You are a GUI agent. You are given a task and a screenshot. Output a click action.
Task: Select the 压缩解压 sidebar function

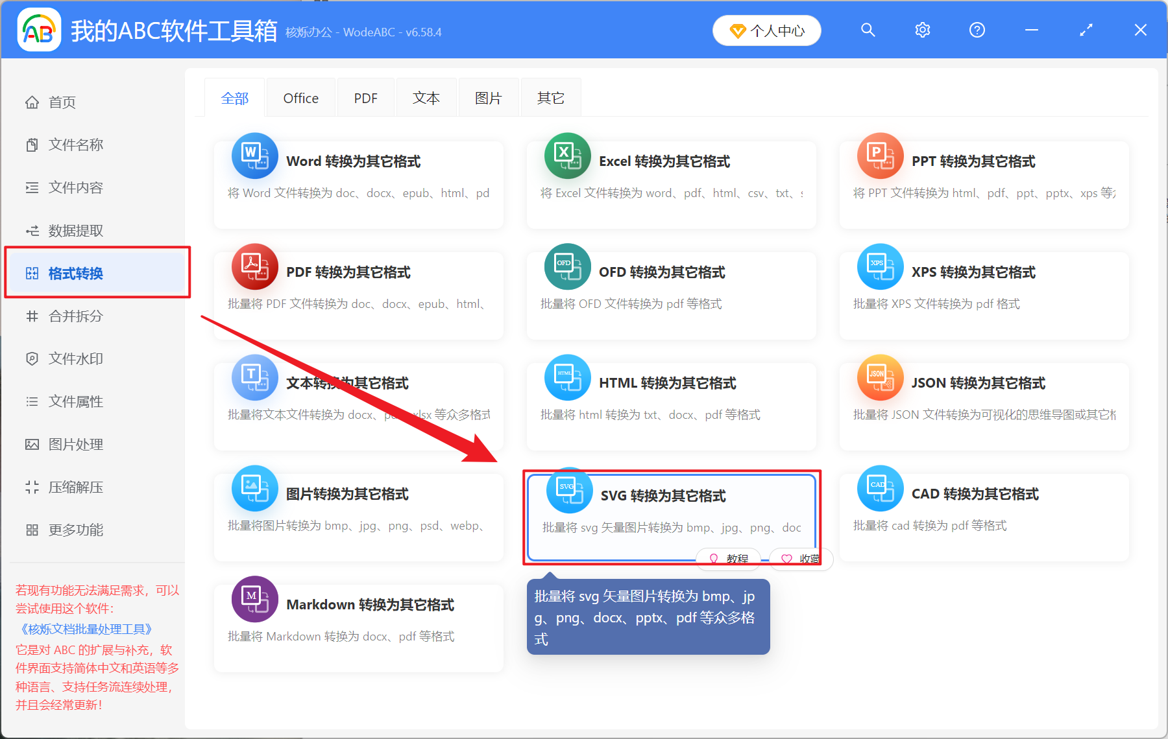(75, 487)
